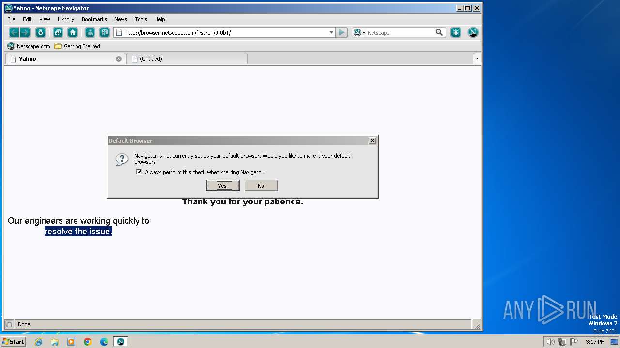Click the Go arrow next to address bar

341,32
